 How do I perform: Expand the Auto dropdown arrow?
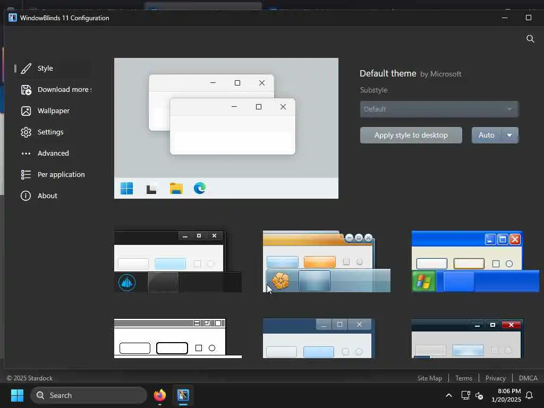509,135
